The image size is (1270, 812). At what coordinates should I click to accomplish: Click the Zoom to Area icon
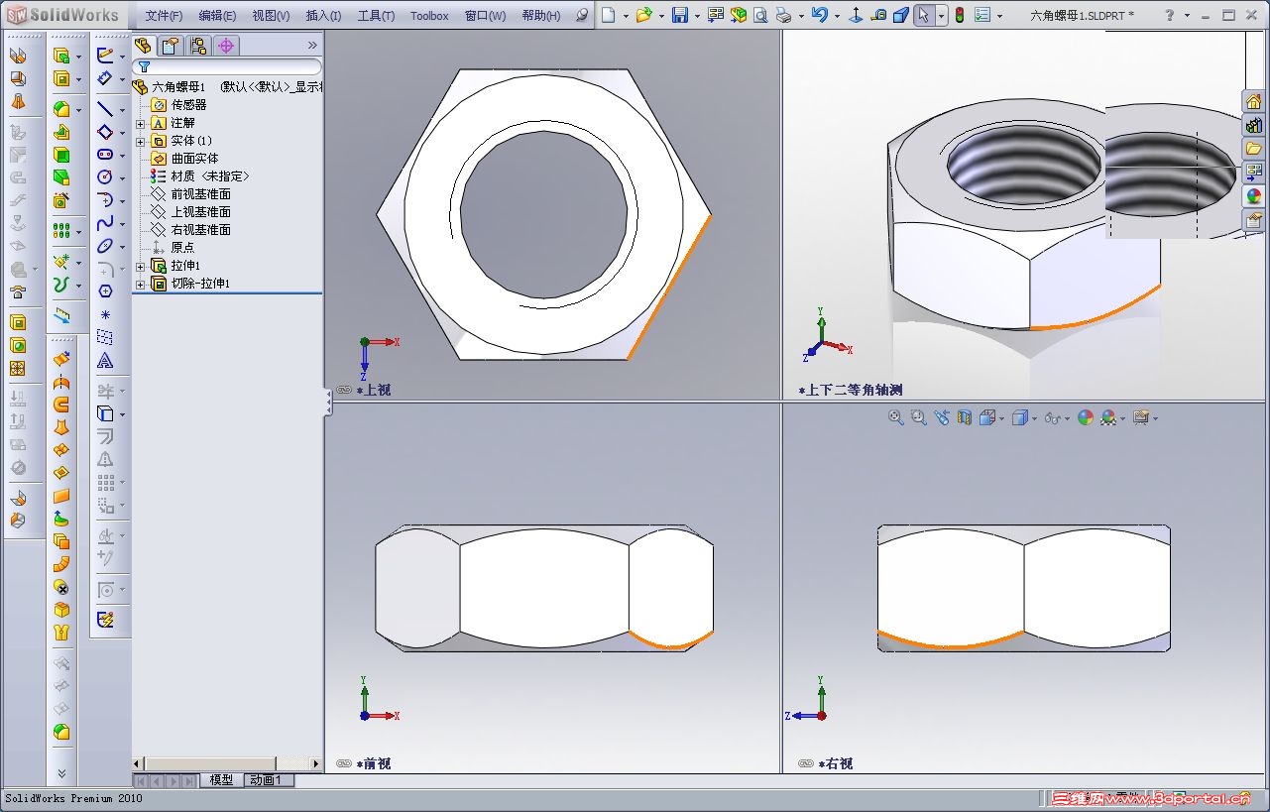(x=919, y=418)
